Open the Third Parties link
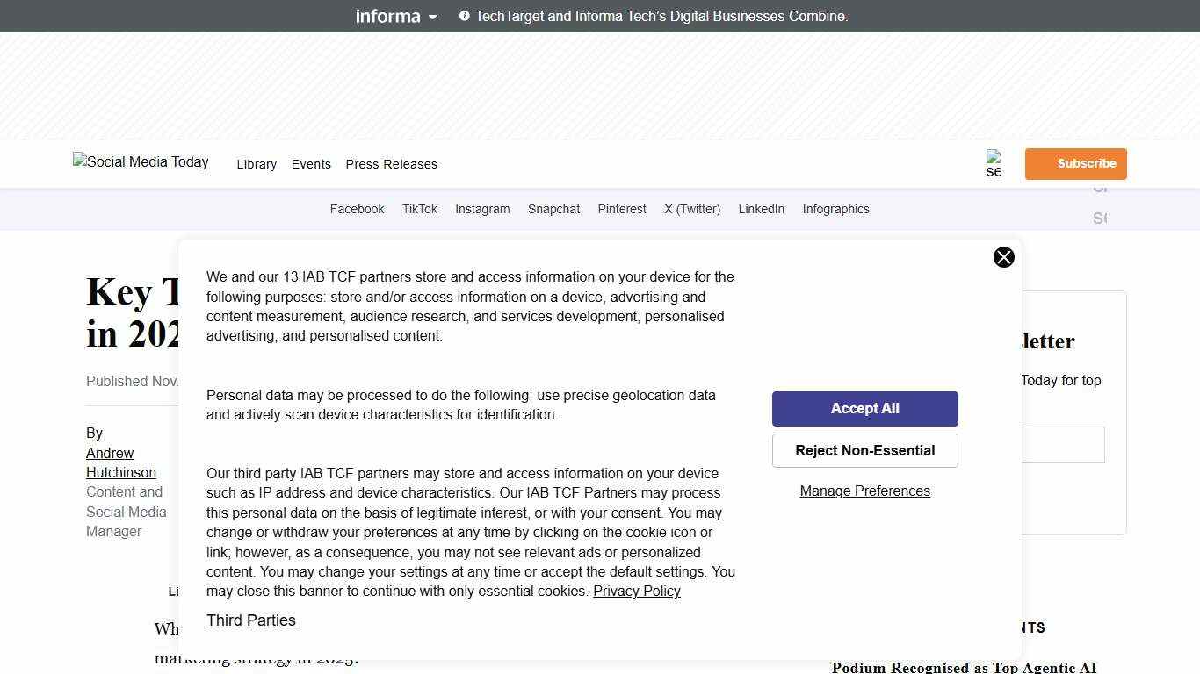1200x674 pixels. (x=251, y=620)
